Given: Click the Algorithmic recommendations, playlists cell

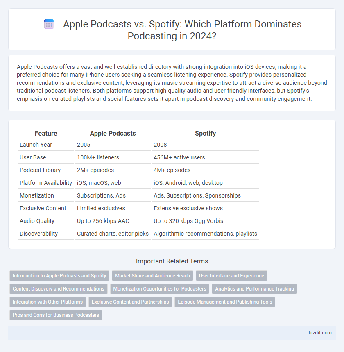Looking at the screenshot, I should pos(205,234).
